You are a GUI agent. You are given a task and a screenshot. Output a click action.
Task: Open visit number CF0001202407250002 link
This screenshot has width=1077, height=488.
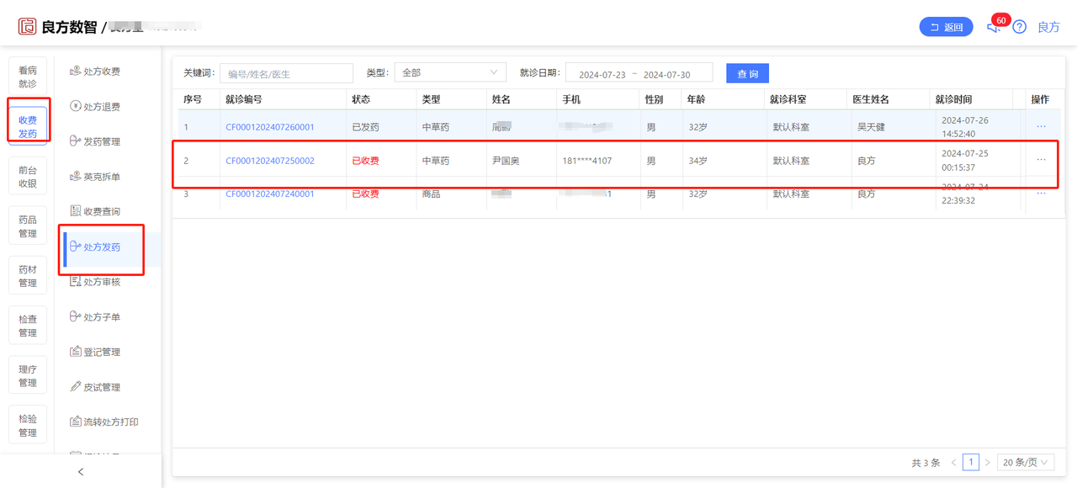click(270, 161)
